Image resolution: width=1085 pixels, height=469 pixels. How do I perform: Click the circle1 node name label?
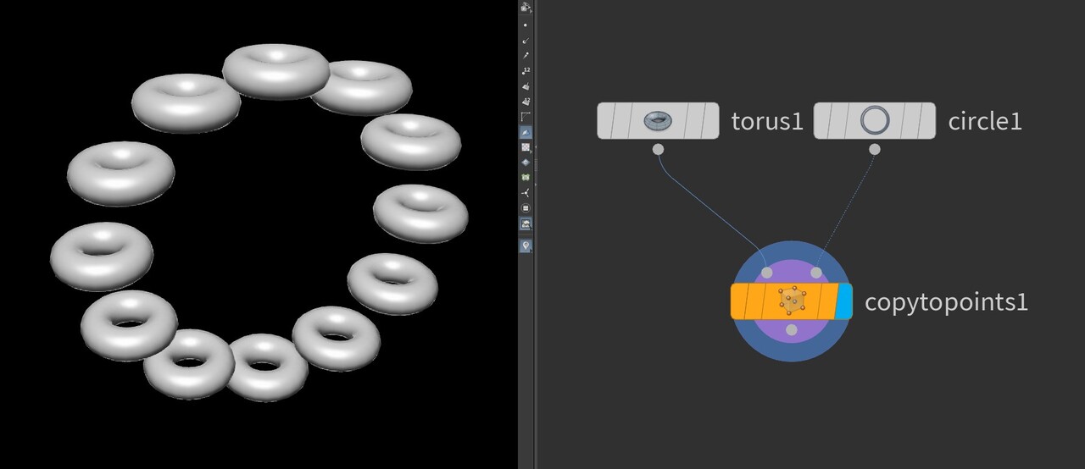[985, 121]
